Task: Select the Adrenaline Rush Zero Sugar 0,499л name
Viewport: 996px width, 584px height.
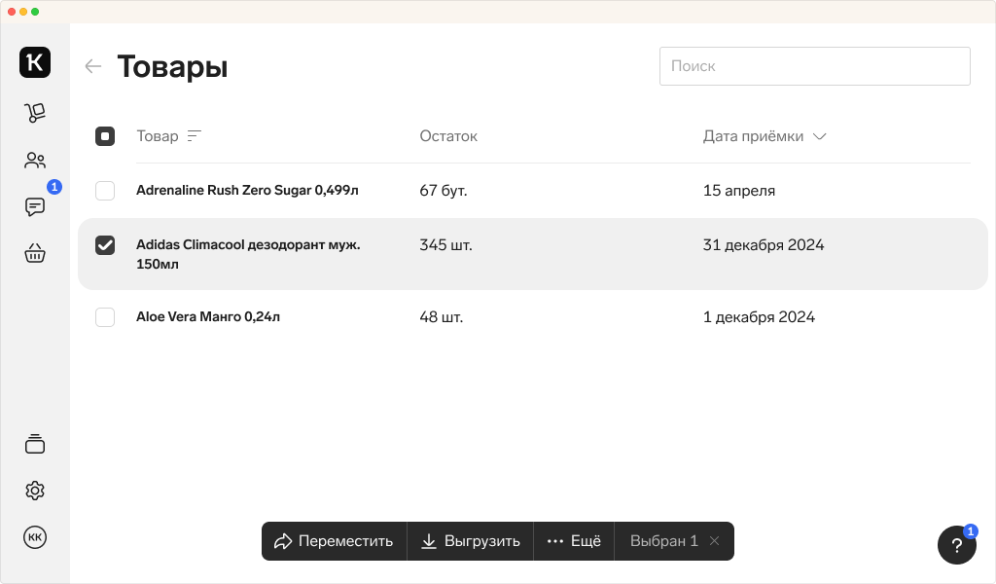Action: 247,190
